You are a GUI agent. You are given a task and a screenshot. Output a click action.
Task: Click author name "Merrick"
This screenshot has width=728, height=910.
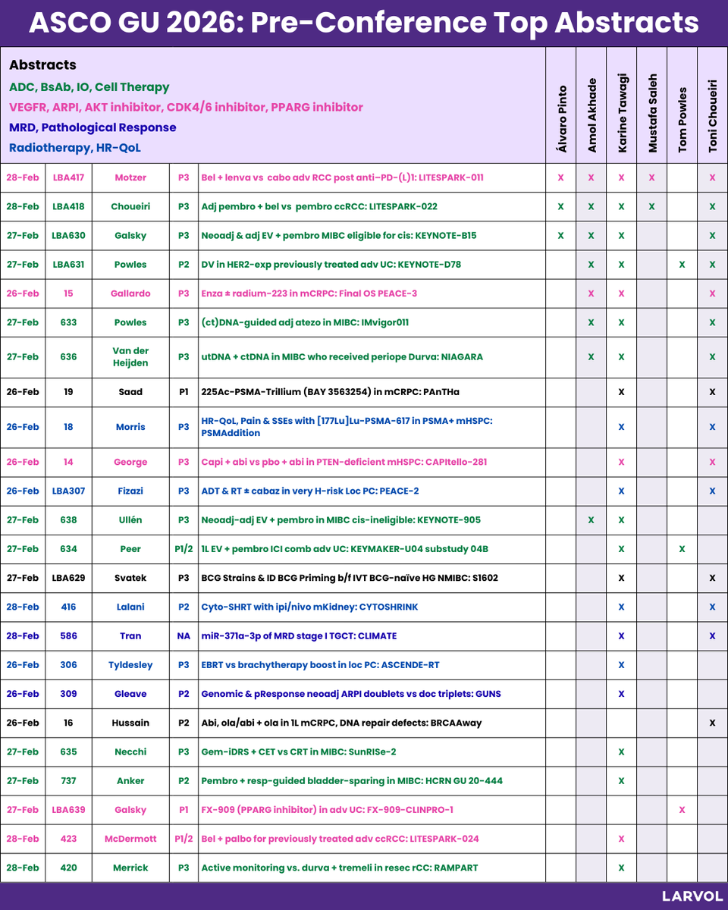point(130,868)
